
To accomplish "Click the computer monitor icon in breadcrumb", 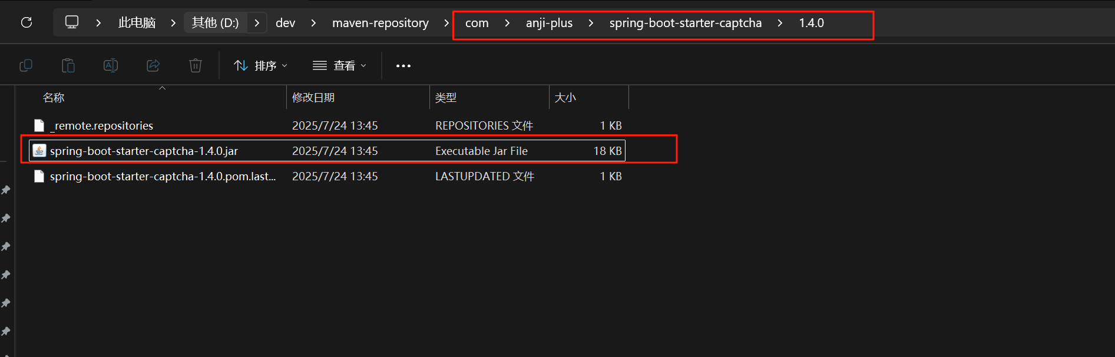I will tap(72, 22).
